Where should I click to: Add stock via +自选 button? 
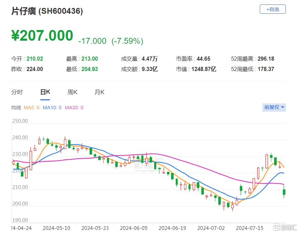[x=273, y=9]
